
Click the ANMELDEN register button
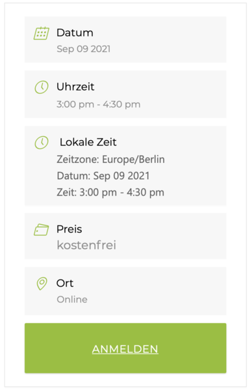pyautogui.click(x=125, y=348)
